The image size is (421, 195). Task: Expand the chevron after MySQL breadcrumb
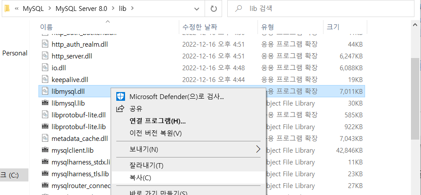pyautogui.click(x=49, y=9)
